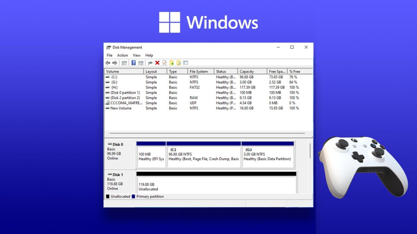The width and height of the screenshot is (417, 234).
Task: Select the Disk 1 header panel
Action: click(120, 182)
